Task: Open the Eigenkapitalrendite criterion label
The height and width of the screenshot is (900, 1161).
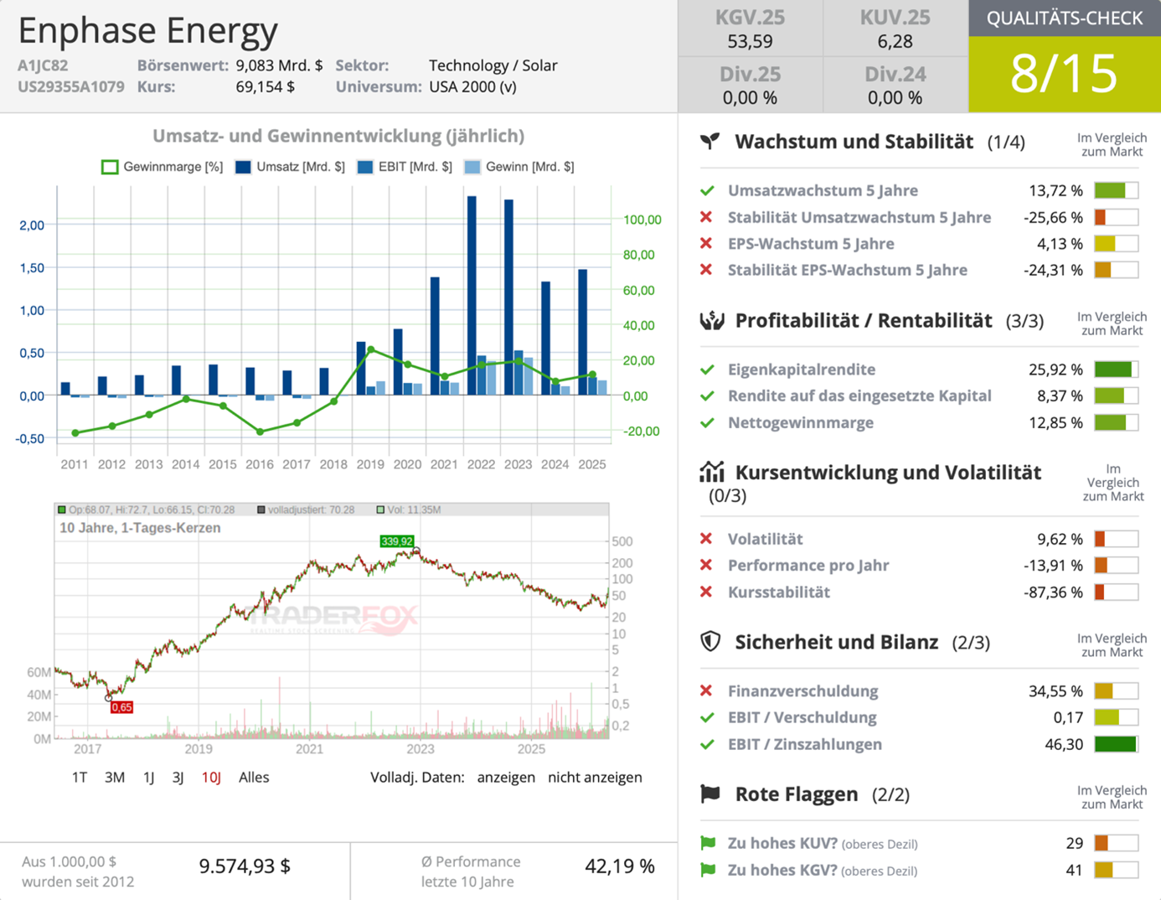Action: pos(802,370)
